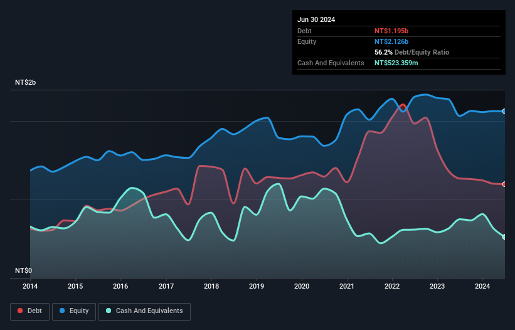515x330 pixels.
Task: Click the Debt row label in tooltip
Action: pyautogui.click(x=304, y=31)
